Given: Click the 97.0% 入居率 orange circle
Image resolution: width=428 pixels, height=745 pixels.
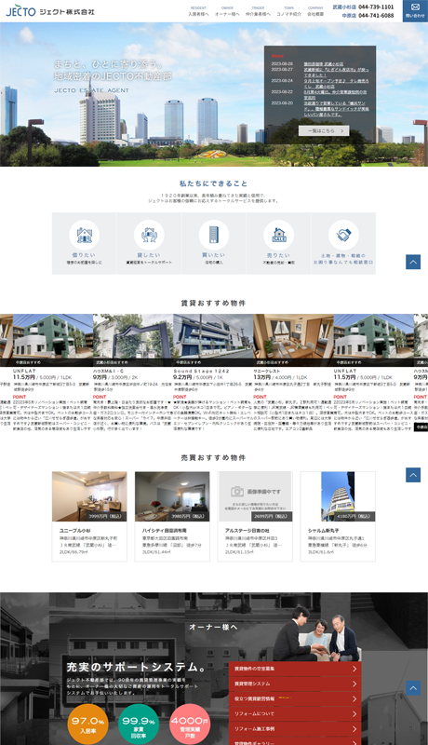Looking at the screenshot, I should (x=87, y=725).
